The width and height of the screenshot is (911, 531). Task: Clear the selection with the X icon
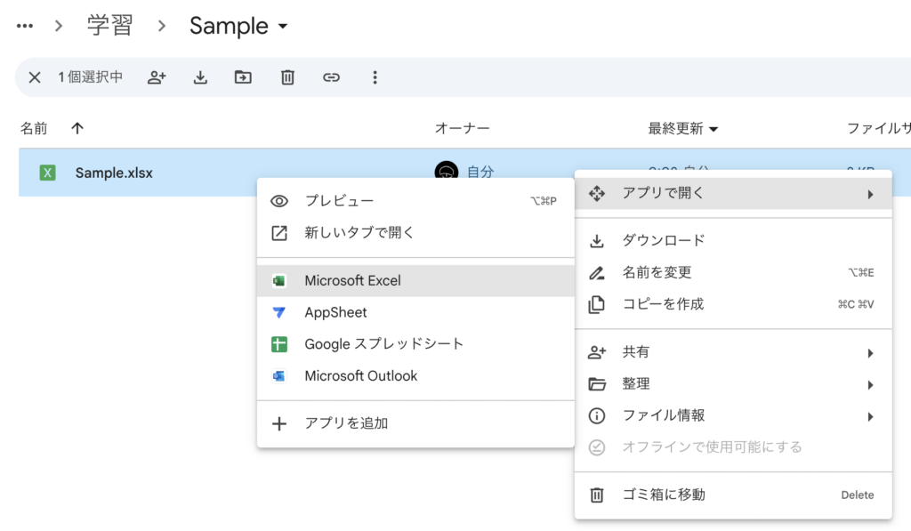(35, 77)
